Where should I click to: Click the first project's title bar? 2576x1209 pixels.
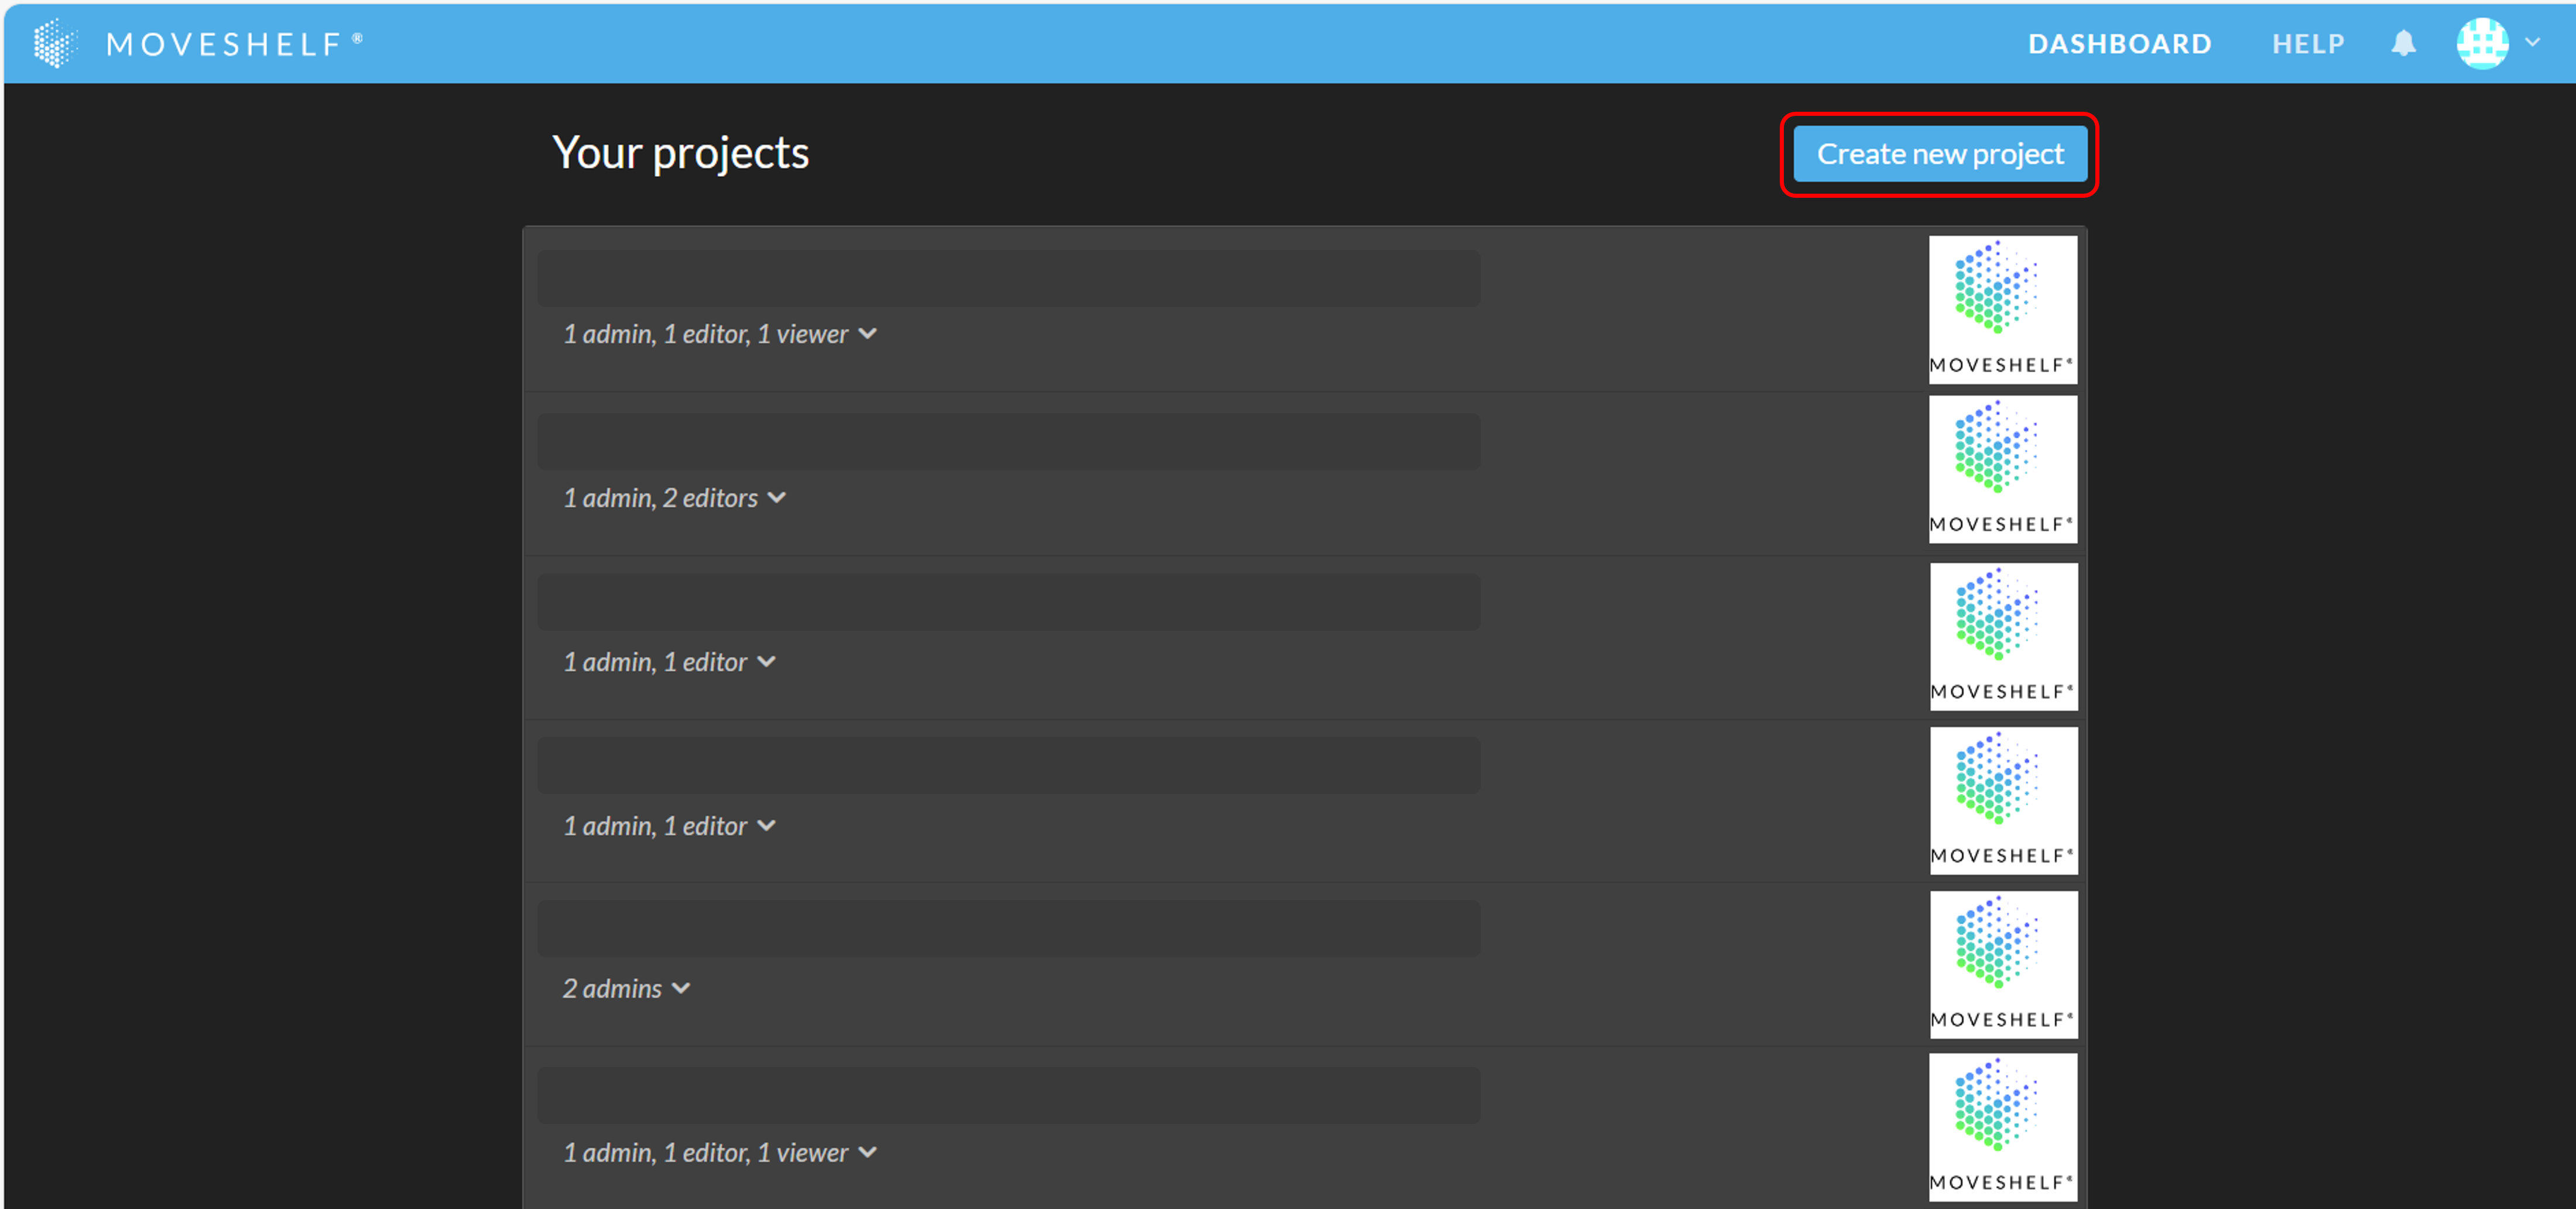point(1008,278)
